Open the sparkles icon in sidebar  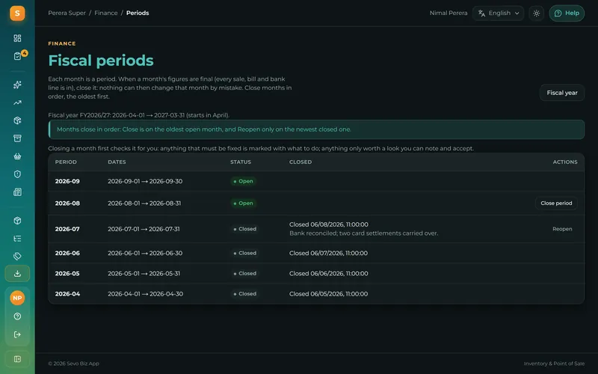click(17, 85)
